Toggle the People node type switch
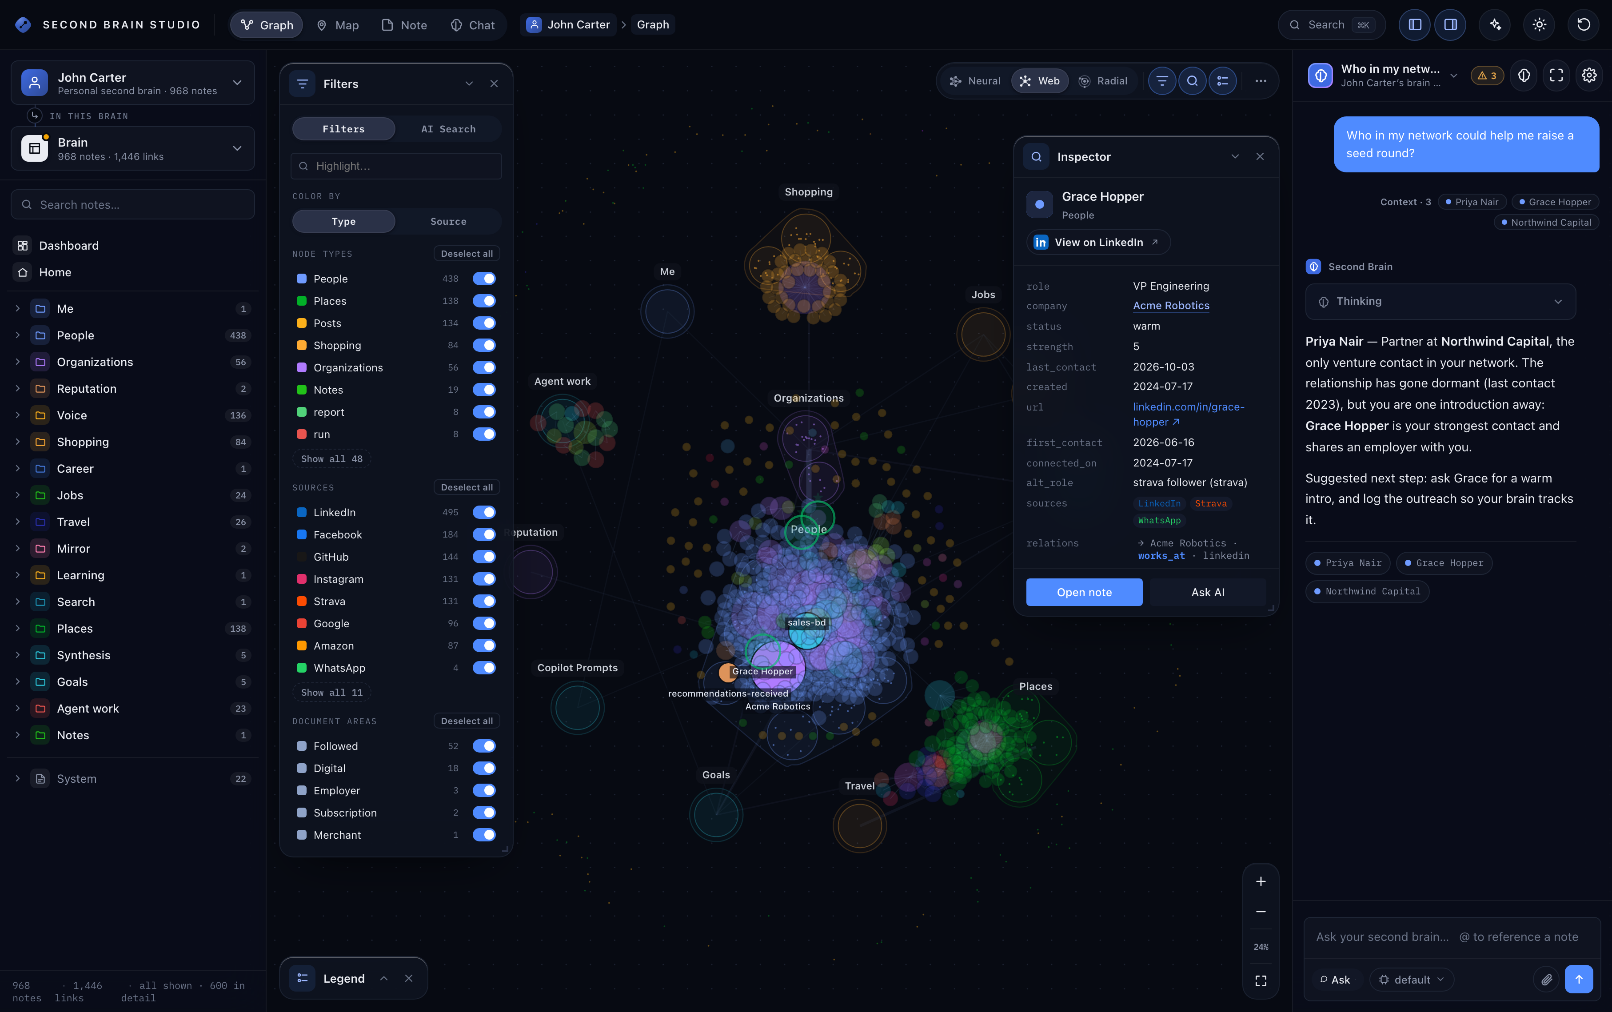1612x1012 pixels. (484, 279)
